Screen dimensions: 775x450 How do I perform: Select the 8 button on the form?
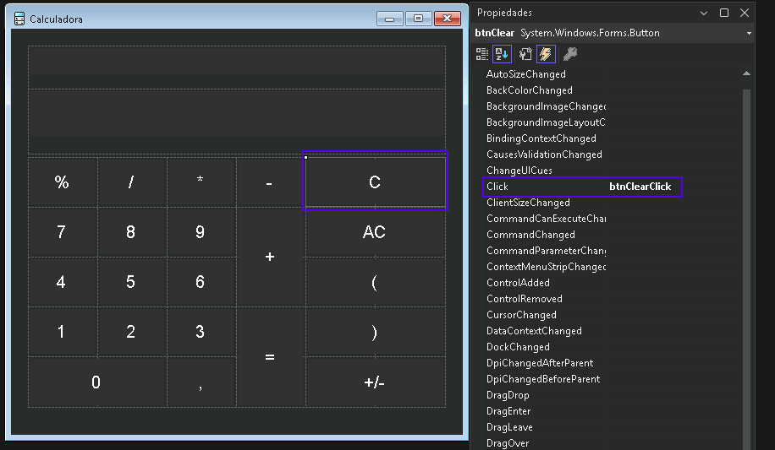(x=131, y=232)
